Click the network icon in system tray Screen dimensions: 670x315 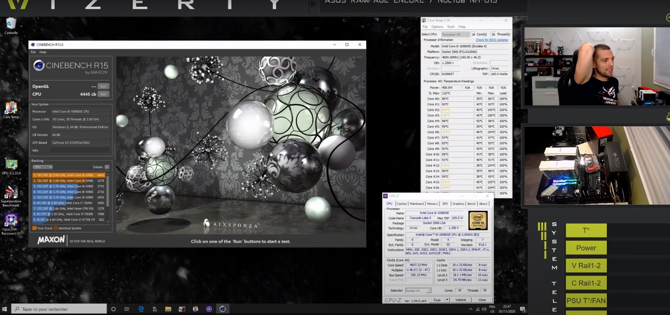[x=477, y=309]
